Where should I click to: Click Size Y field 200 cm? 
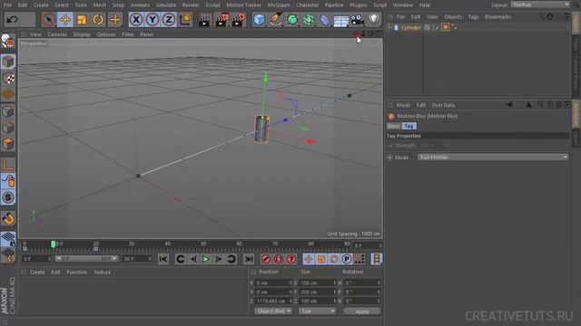(317, 292)
